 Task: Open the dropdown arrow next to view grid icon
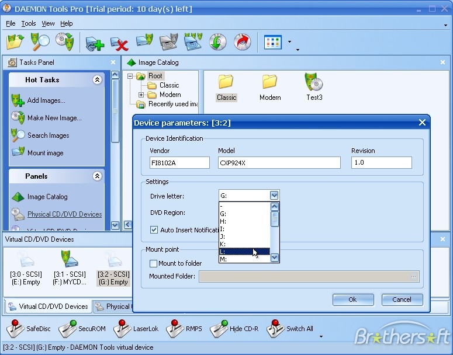[289, 42]
